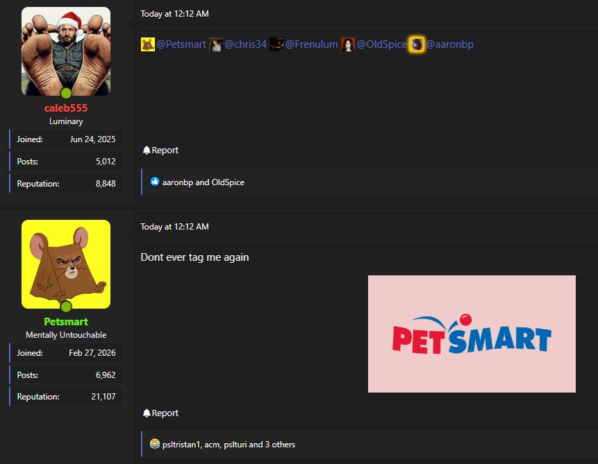598x464 pixels.
Task: Show likes list 'aaronbp and OldSpice'
Action: click(203, 182)
